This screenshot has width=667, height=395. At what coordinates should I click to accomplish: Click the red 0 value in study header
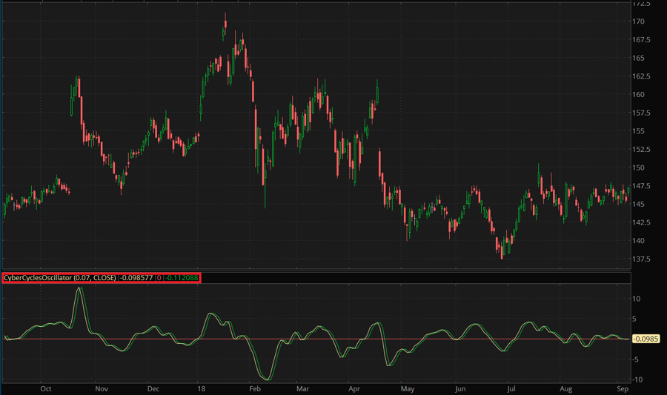pyautogui.click(x=158, y=278)
